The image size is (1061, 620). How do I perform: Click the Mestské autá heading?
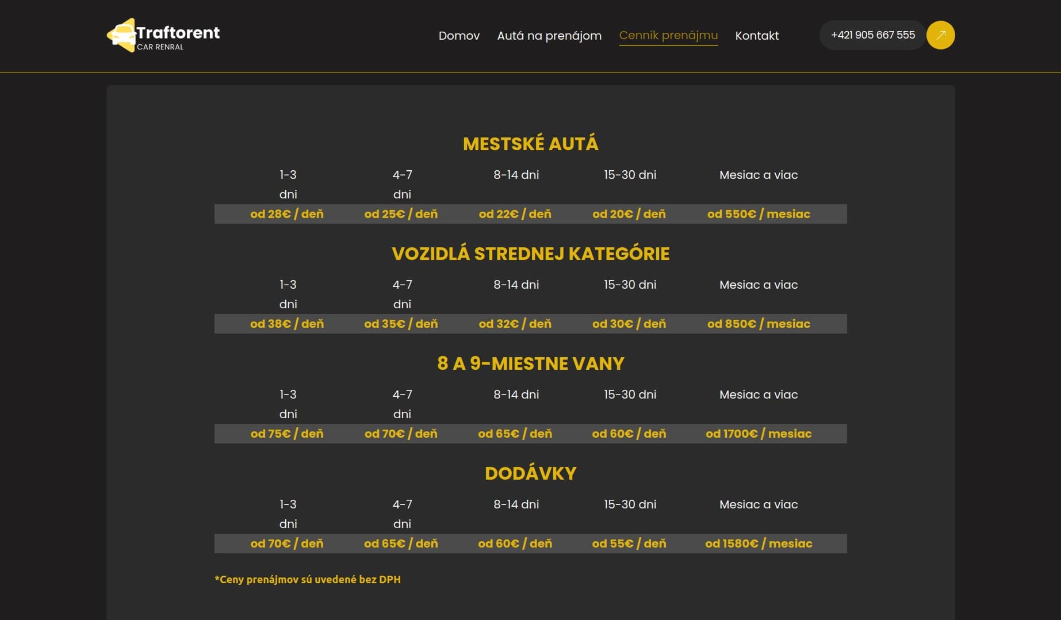(530, 144)
